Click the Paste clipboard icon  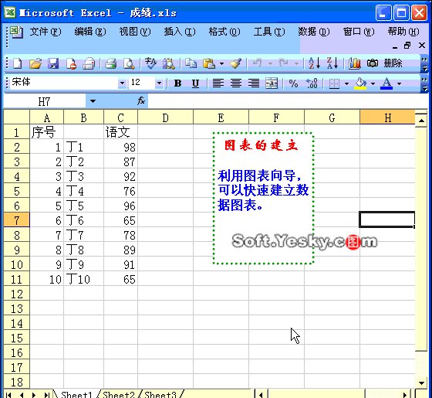209,63
